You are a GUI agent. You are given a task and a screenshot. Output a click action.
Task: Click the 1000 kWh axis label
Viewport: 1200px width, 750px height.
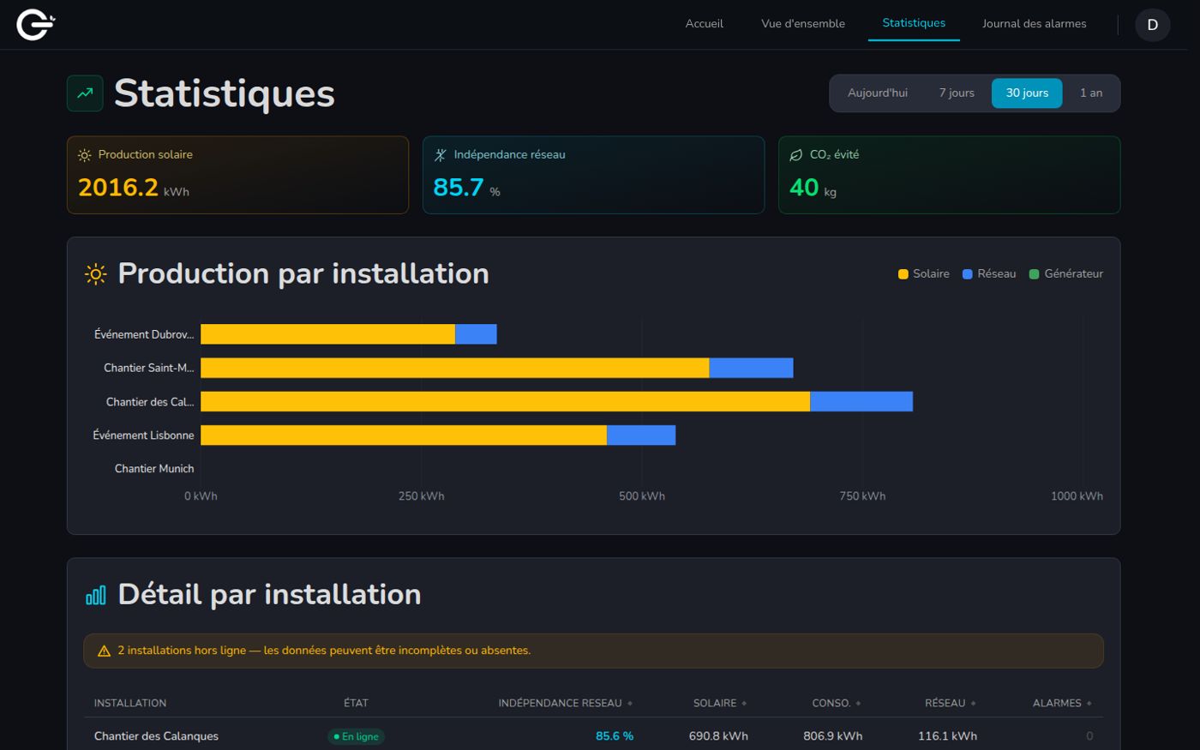pyautogui.click(x=1077, y=496)
